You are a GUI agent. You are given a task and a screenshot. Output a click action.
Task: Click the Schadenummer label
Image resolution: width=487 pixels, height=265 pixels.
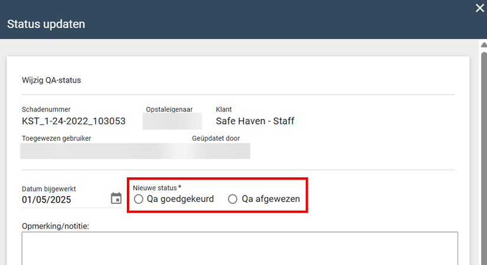(46, 110)
